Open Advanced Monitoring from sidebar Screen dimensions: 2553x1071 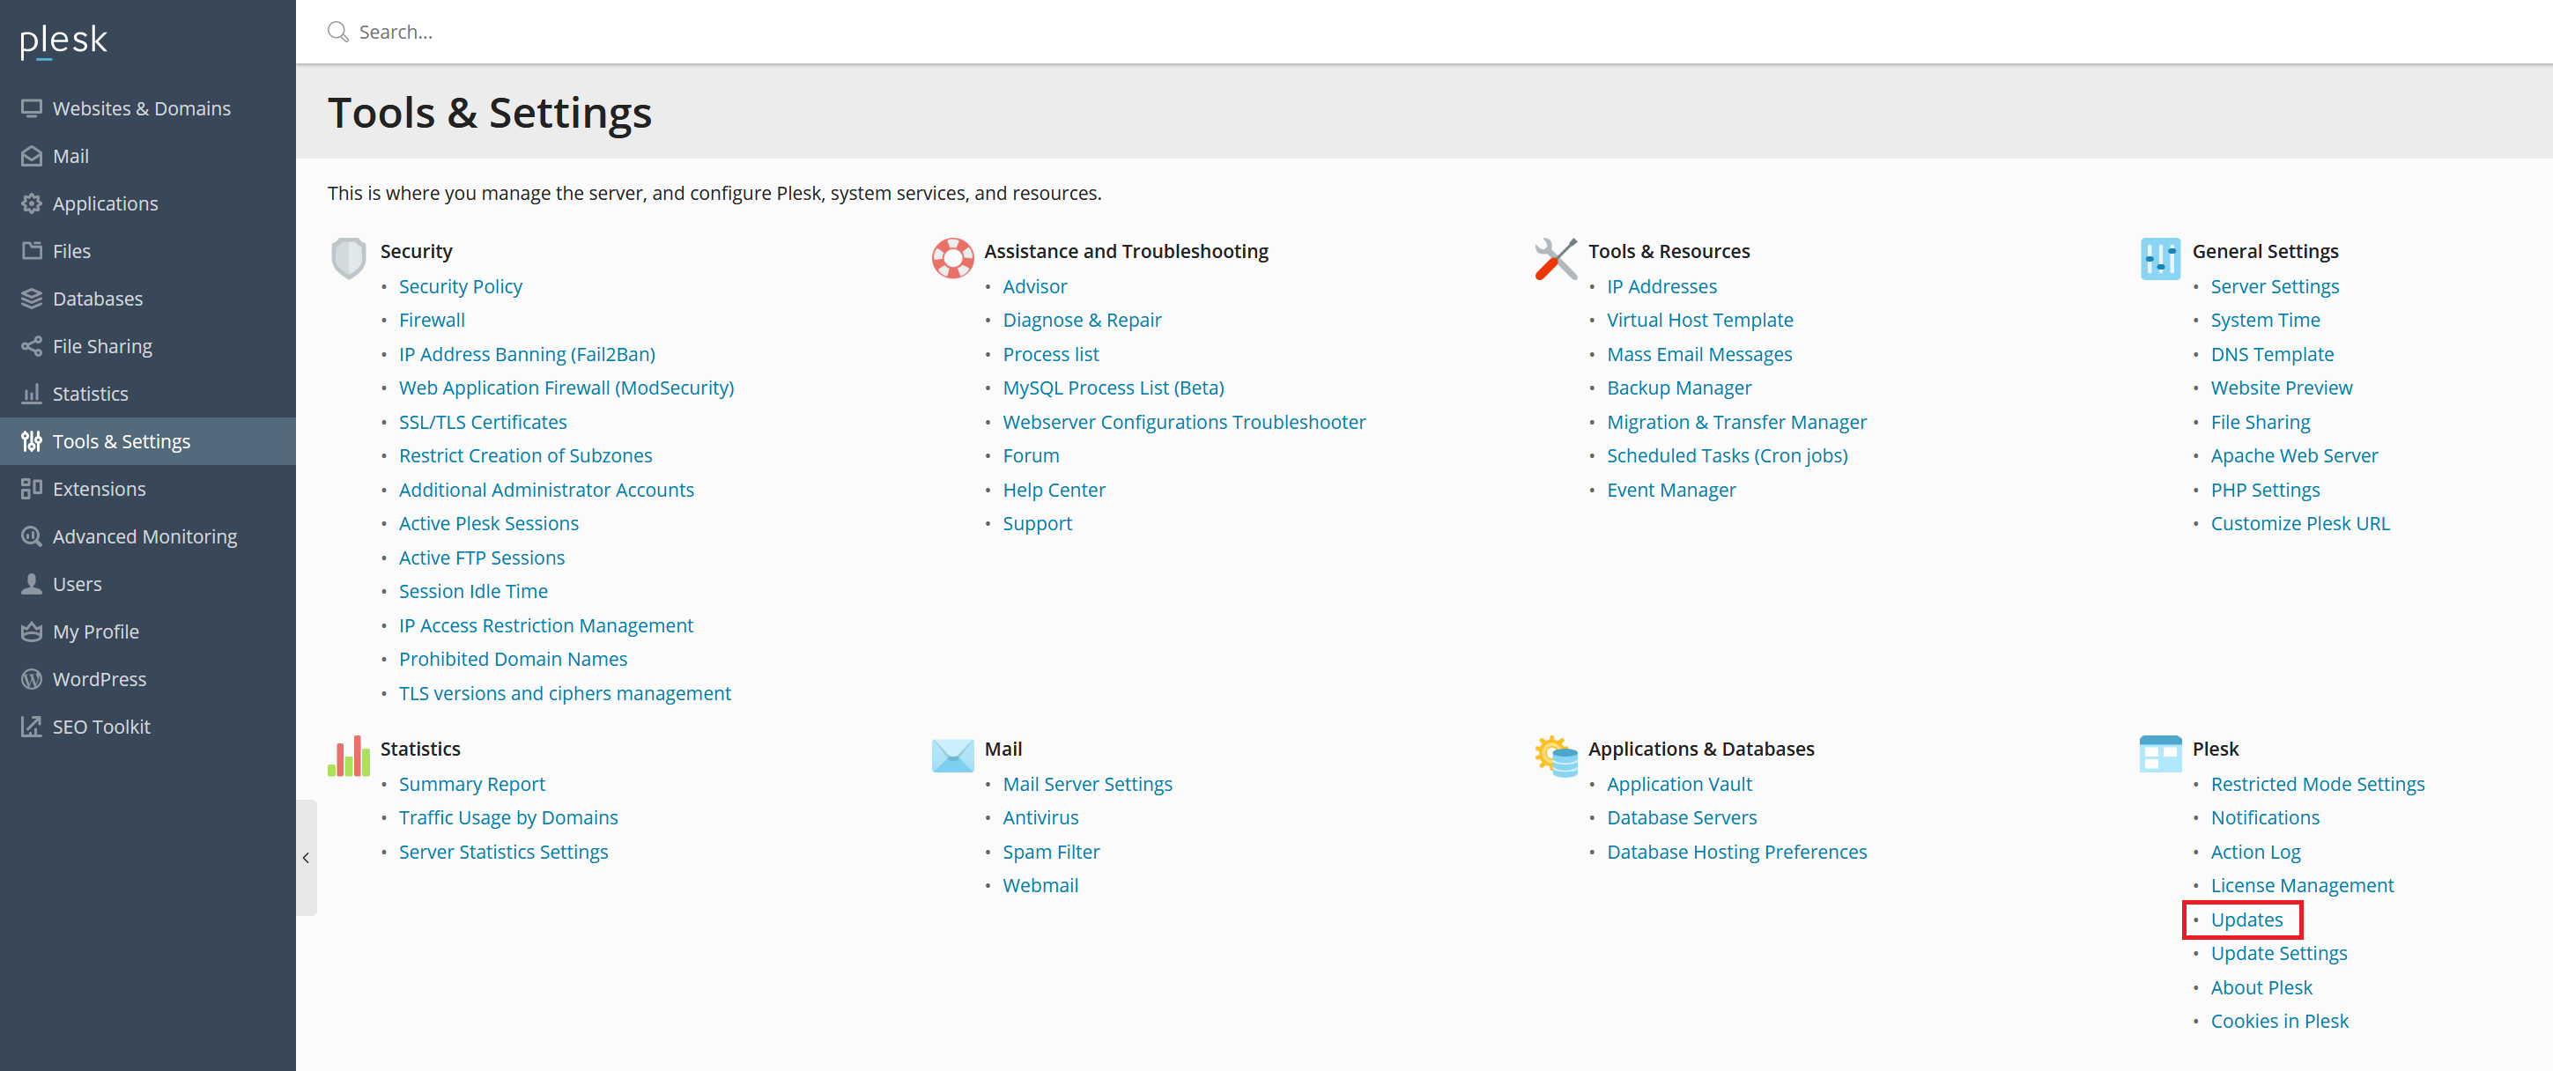click(x=148, y=536)
